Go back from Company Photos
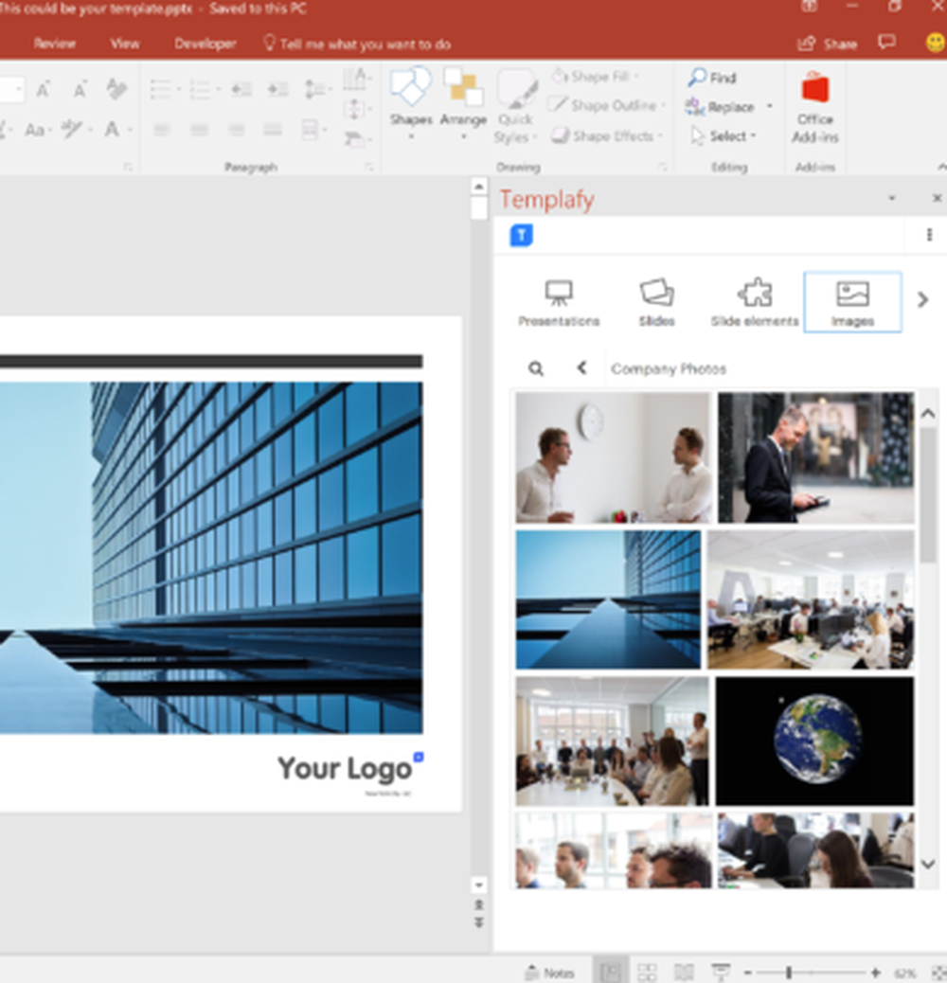Screen dimensions: 947x983 [581, 368]
